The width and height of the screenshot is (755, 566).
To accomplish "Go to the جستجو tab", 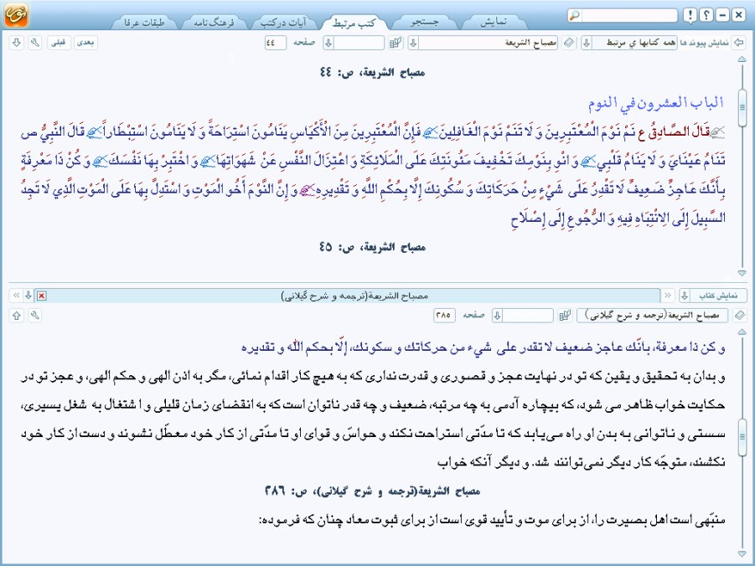I will (x=424, y=22).
